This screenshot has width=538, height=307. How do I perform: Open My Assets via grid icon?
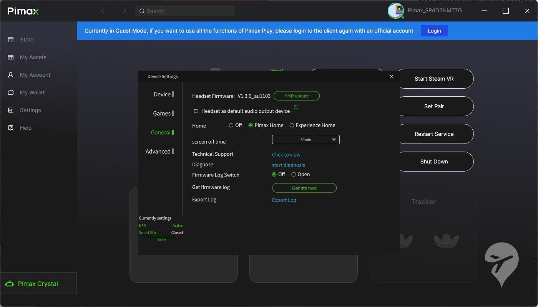pos(11,57)
